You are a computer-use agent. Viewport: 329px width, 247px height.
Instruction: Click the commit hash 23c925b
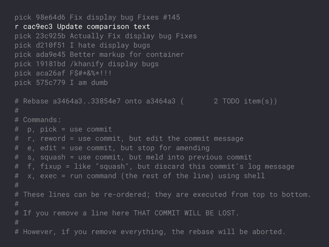[x=50, y=36]
